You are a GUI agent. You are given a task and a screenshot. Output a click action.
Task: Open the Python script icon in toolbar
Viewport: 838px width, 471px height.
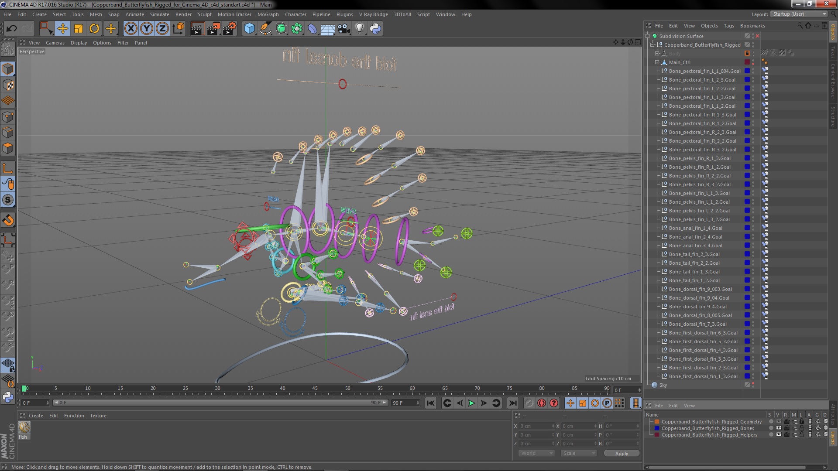[x=375, y=29]
